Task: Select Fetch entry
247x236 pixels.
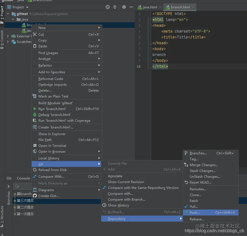Action: pyautogui.click(x=211, y=201)
